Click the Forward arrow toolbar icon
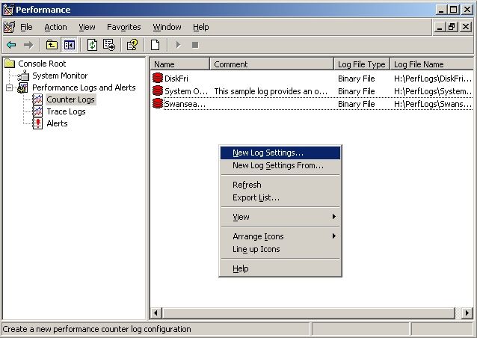The width and height of the screenshot is (477, 338). click(x=28, y=45)
